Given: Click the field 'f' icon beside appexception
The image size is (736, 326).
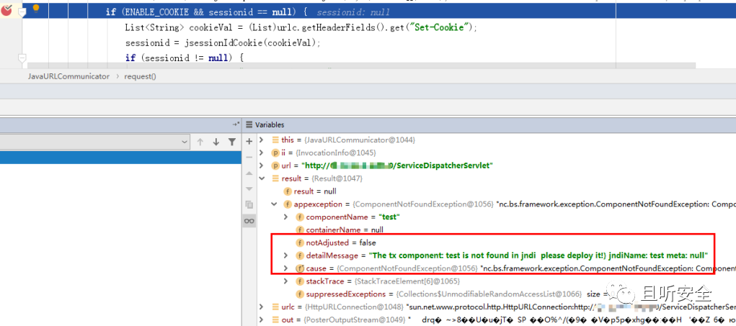Looking at the screenshot, I should click(x=288, y=204).
